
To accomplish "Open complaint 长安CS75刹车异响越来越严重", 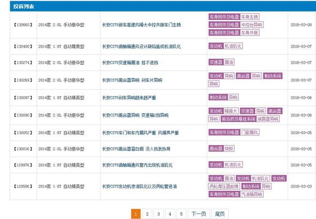I will [x=129, y=97].
